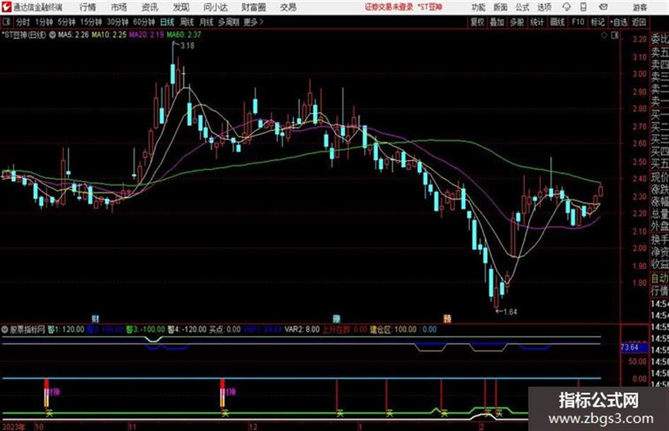Click the 12 month label on time axis
The height and width of the screenshot is (431, 669).
[x=253, y=427]
